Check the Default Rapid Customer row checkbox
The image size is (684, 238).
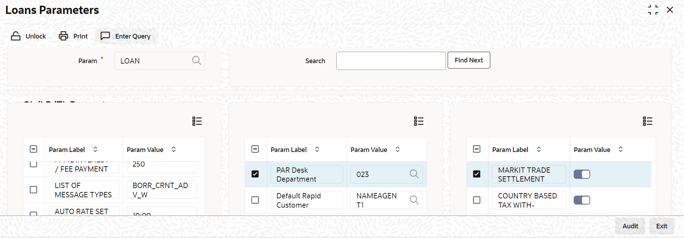coord(255,200)
